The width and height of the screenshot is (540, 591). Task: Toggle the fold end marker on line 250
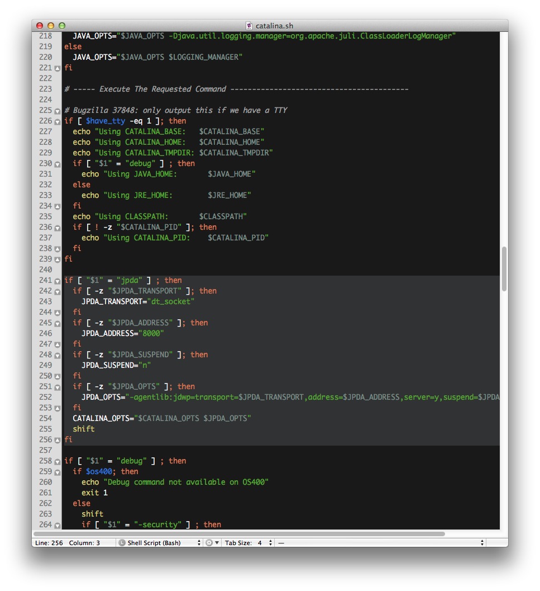pyautogui.click(x=57, y=376)
